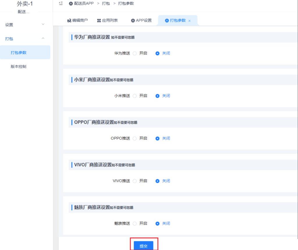This screenshot has height=250, width=298.
Task: Select 关闭 for 小米推送
Action: (x=157, y=96)
